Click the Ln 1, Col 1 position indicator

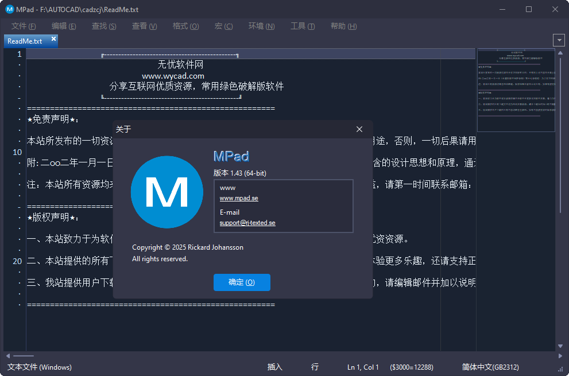tap(362, 367)
